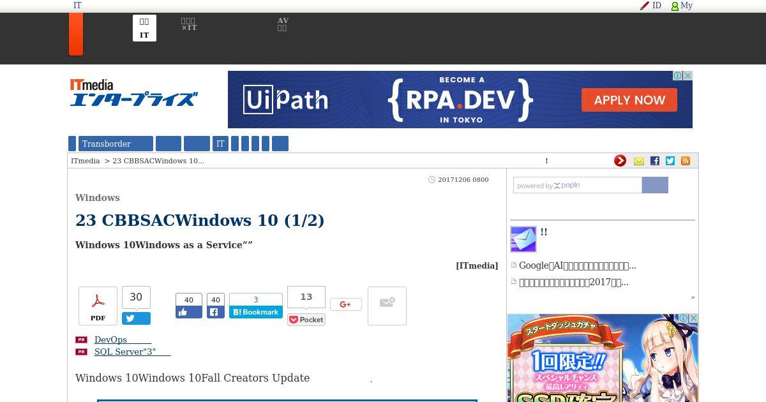Click the ITmedia Enterprise logo
The width and height of the screenshot is (766, 402).
click(133, 92)
